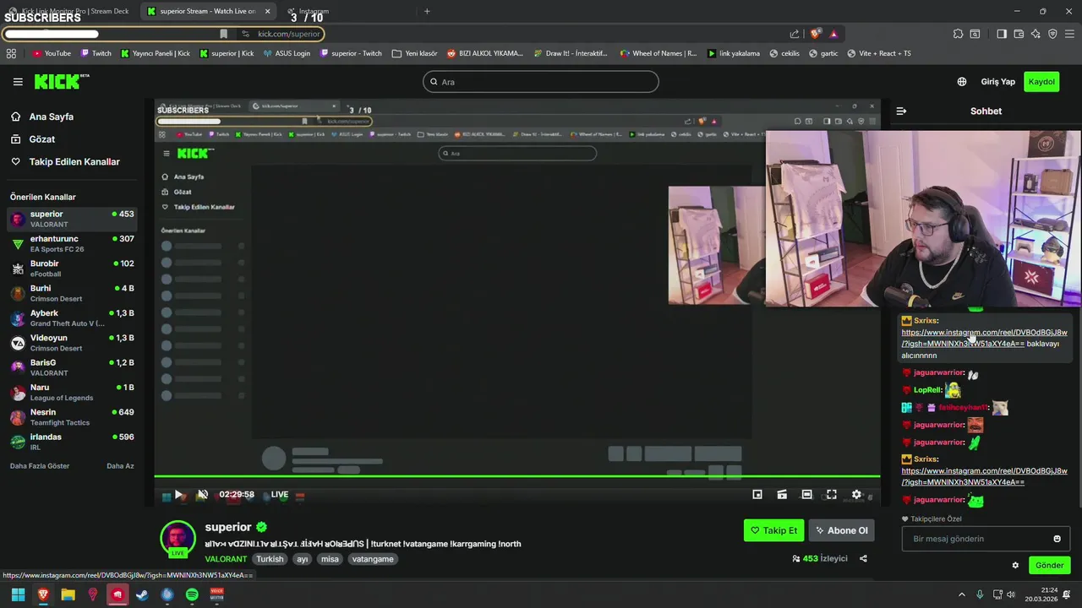Open the Yeni klasör bookmark folder
1082x608 pixels.
[x=414, y=53]
